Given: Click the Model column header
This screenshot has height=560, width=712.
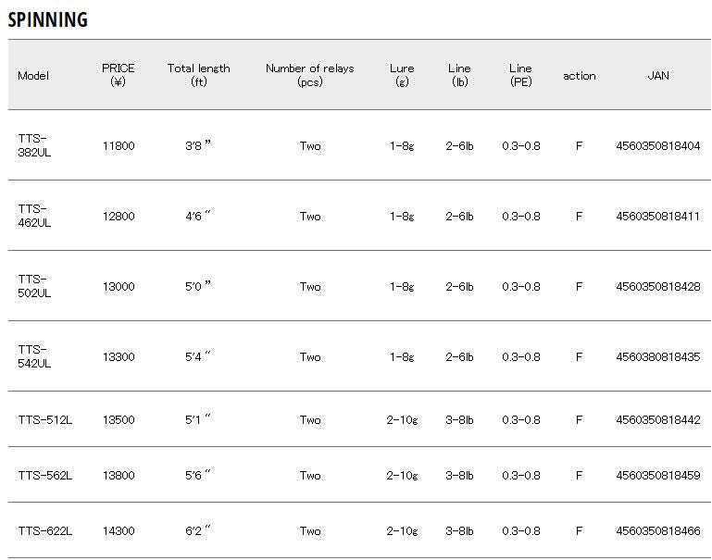Looking at the screenshot, I should (x=33, y=76).
